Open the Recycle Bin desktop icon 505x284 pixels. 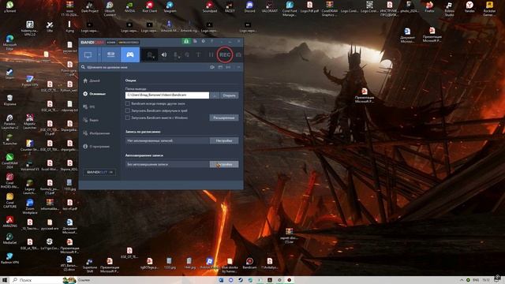click(x=9, y=100)
